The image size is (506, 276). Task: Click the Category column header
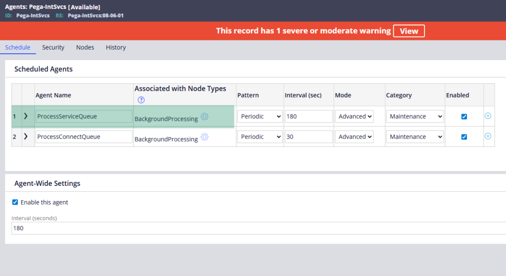(399, 95)
